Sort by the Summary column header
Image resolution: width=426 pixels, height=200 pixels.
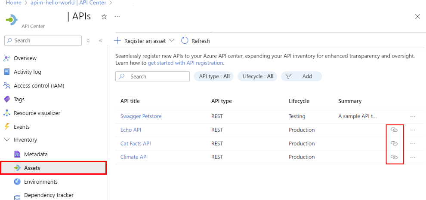coord(350,101)
